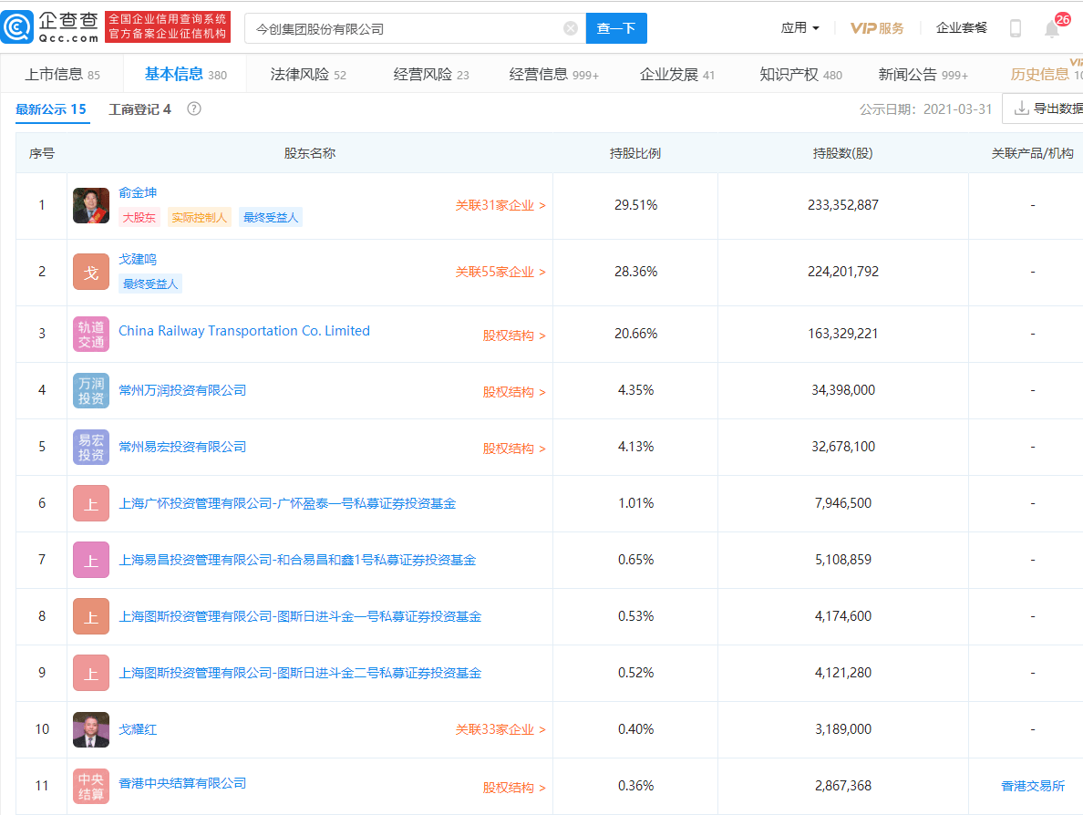Switch to 经营信息 tab
Viewport: 1083px width, 815px height.
coord(554,74)
